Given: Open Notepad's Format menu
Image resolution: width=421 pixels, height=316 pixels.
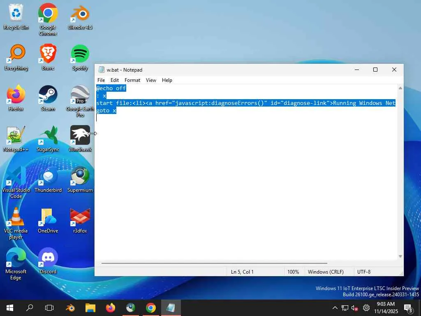Looking at the screenshot, I should click(132, 80).
